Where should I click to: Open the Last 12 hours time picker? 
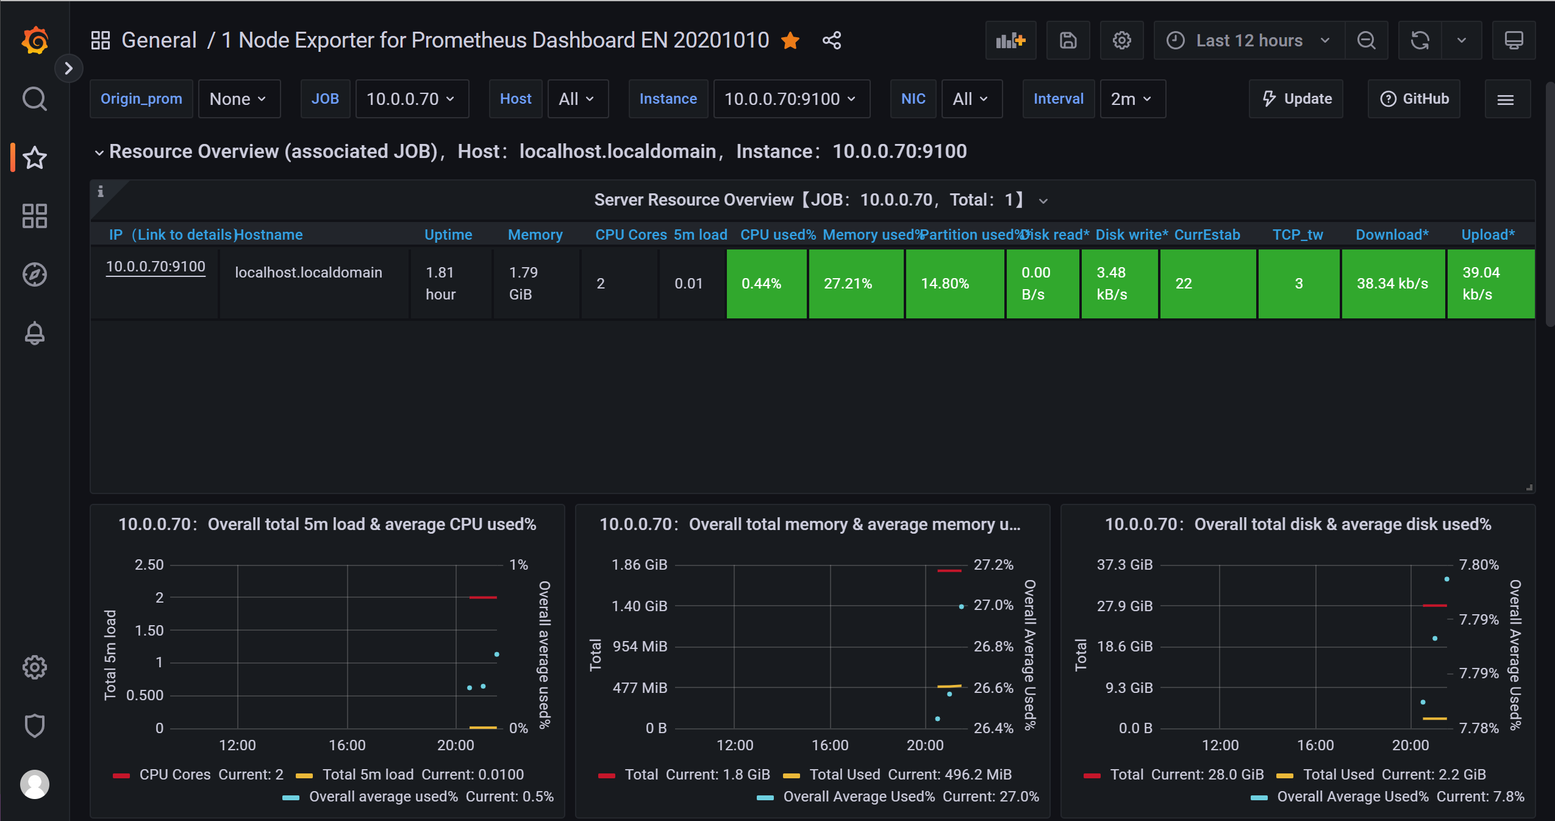point(1249,40)
